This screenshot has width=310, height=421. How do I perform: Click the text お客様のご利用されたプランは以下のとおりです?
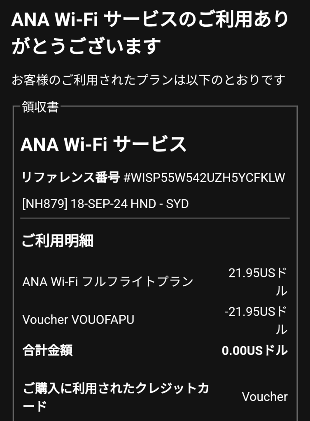tap(148, 80)
